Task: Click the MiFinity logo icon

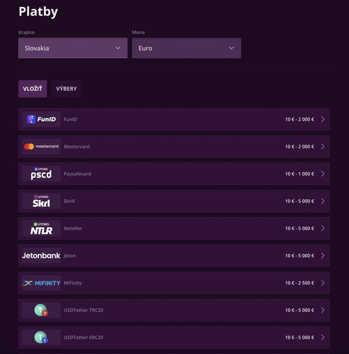Action: (41, 283)
